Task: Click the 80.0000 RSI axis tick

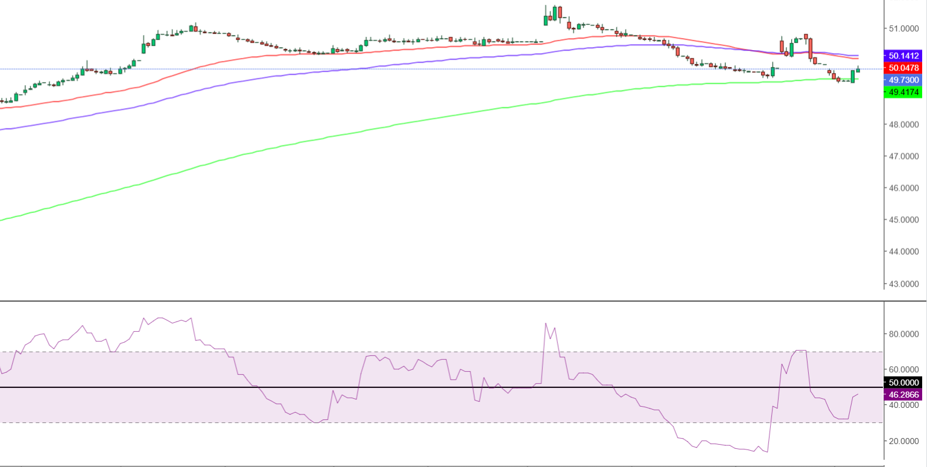Action: [904, 334]
